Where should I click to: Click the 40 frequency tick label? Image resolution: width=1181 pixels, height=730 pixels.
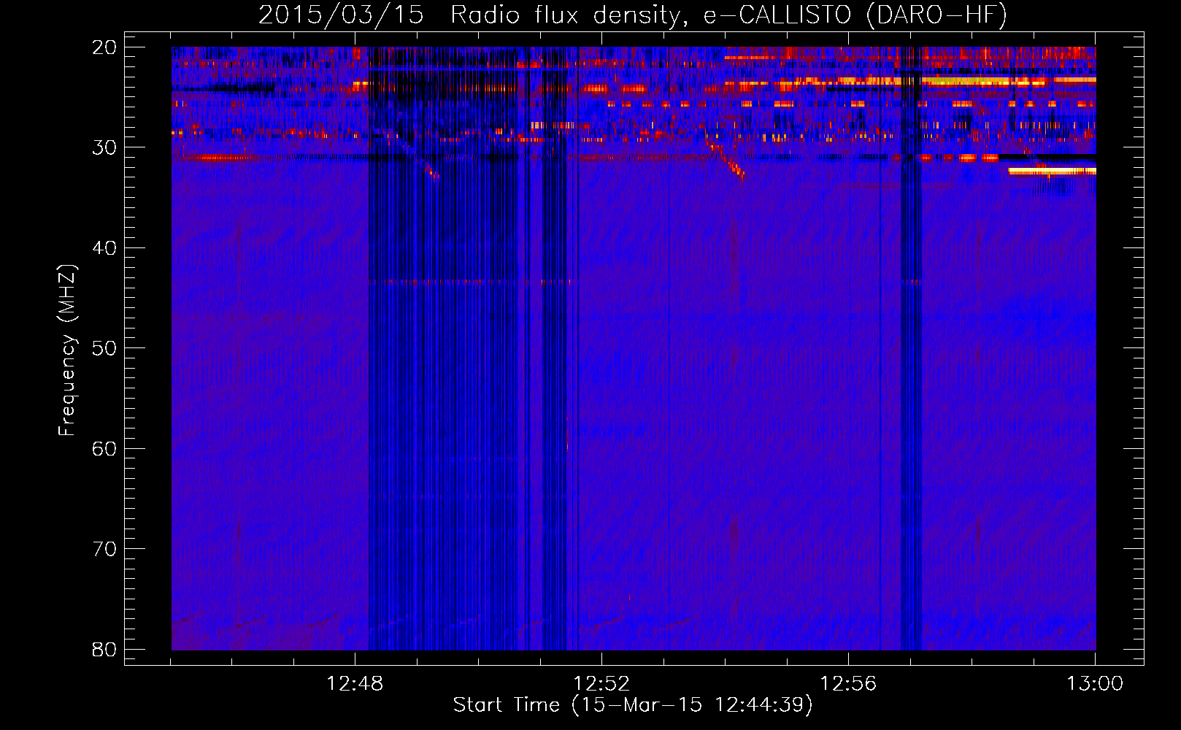(x=104, y=248)
